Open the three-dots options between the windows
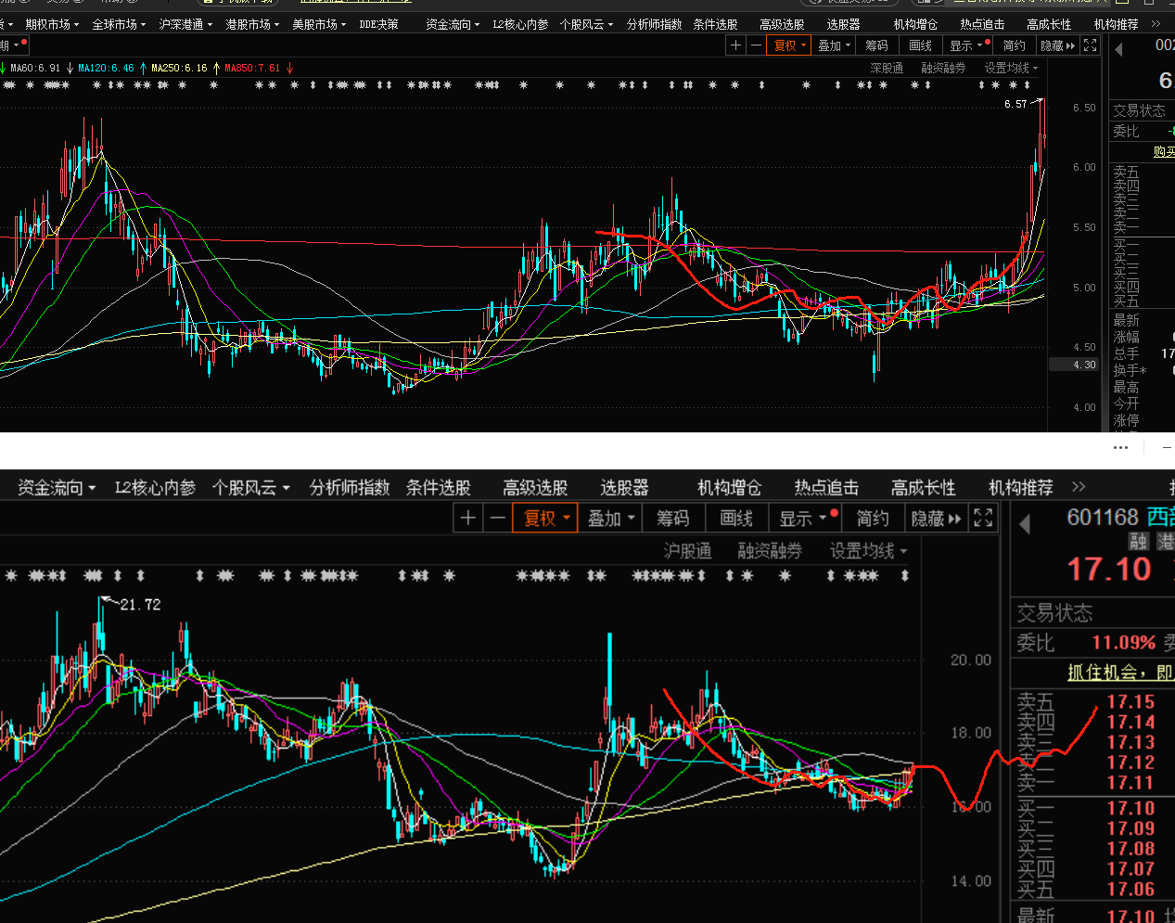This screenshot has height=923, width=1175. [x=1120, y=447]
